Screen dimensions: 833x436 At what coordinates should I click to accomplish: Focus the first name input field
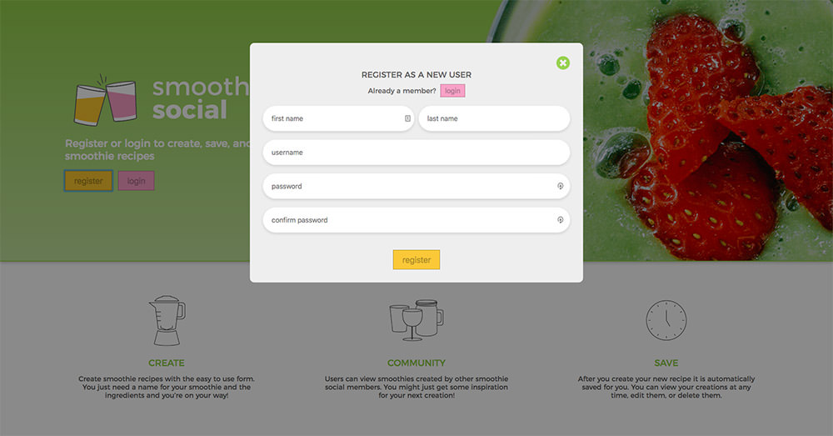tap(338, 118)
